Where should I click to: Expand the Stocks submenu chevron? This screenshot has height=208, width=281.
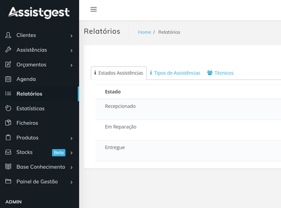[x=71, y=153]
